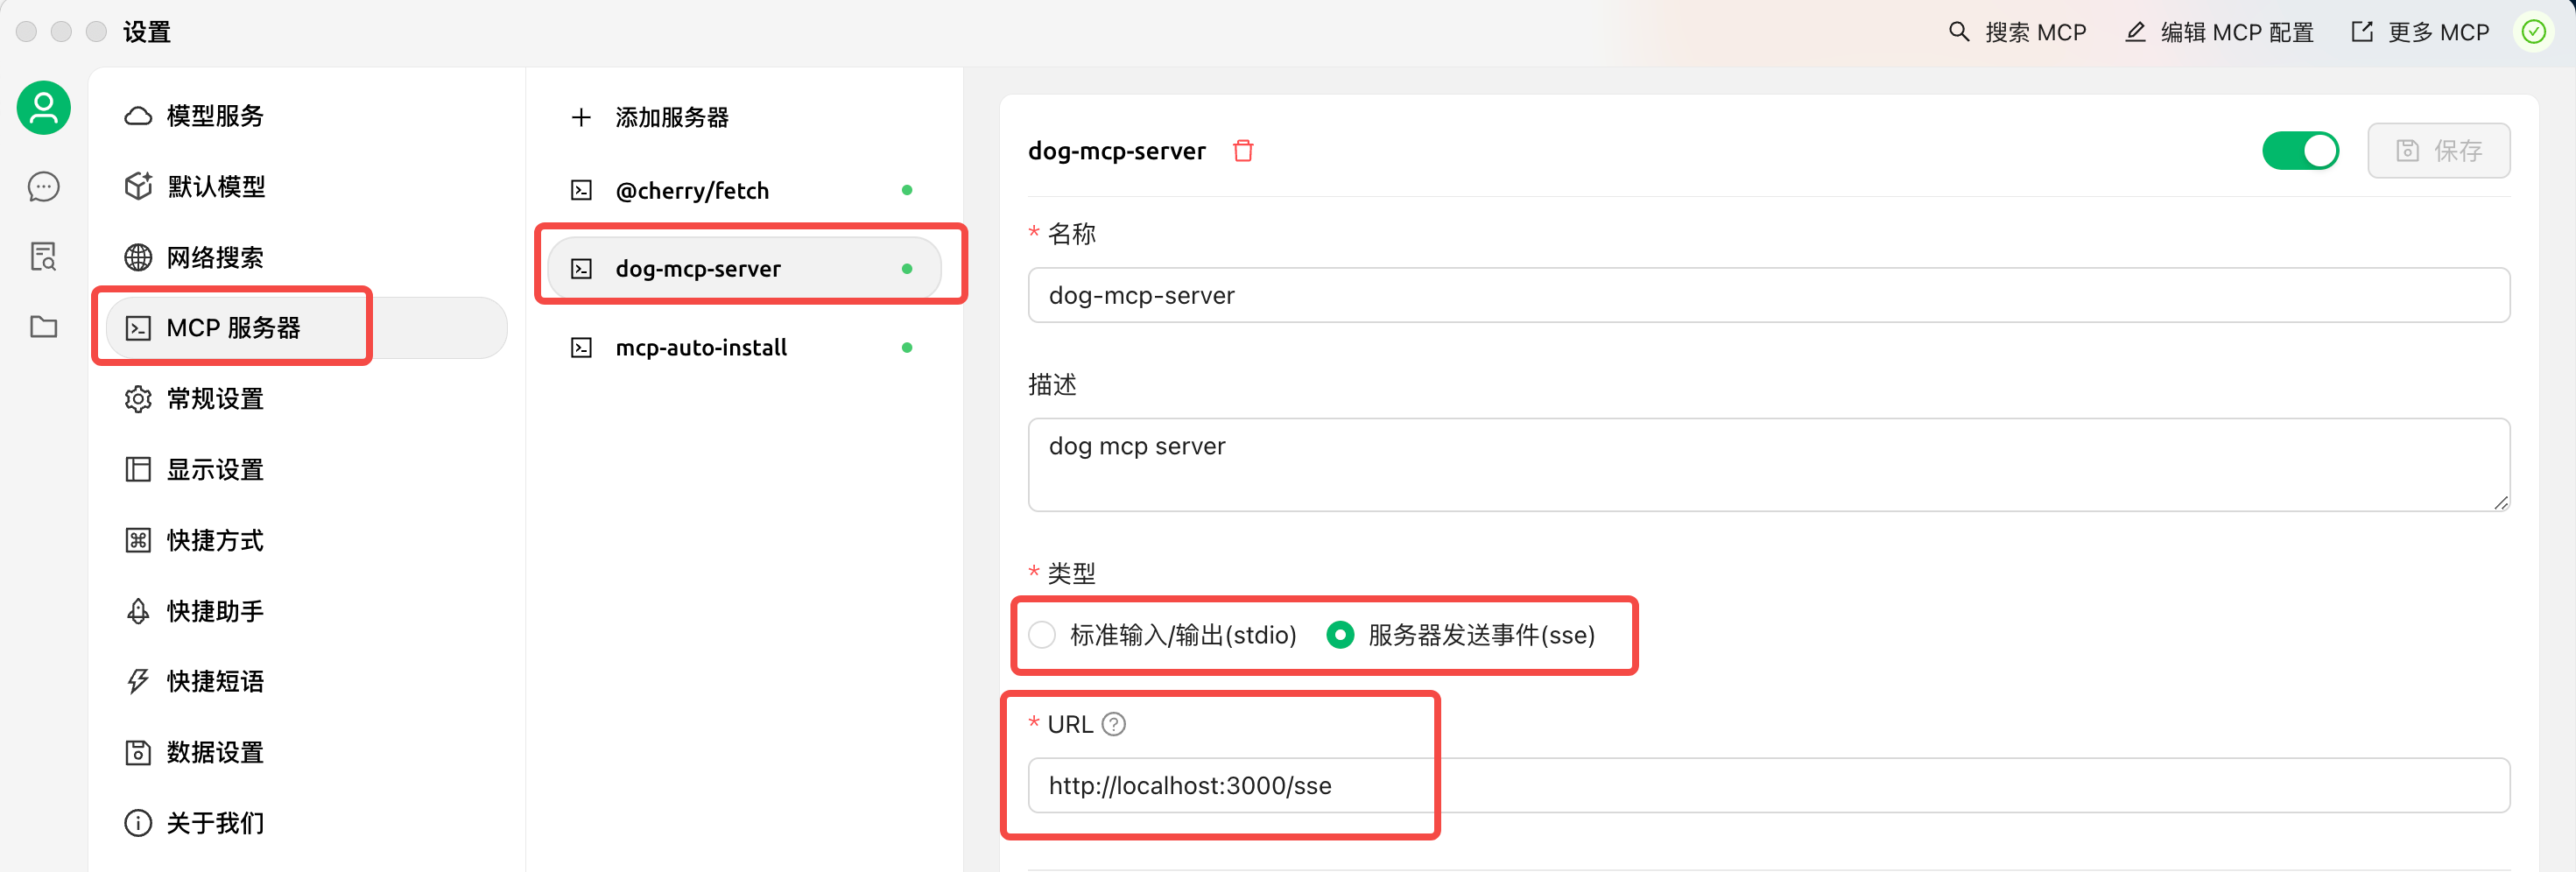Click the terminal icon beside @cherry/fetch
Screen dimensions: 2576x872
(581, 190)
